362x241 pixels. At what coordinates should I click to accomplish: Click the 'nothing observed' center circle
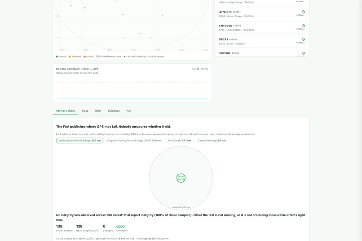pos(181,178)
